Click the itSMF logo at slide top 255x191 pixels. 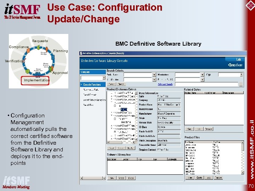pos(22,11)
